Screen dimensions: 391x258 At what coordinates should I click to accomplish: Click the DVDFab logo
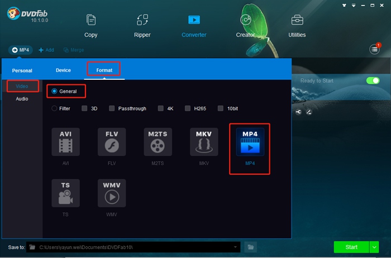pos(27,15)
